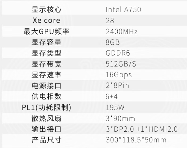Click the 最大GPU频率 label
The image size is (187, 148).
(x=46, y=32)
